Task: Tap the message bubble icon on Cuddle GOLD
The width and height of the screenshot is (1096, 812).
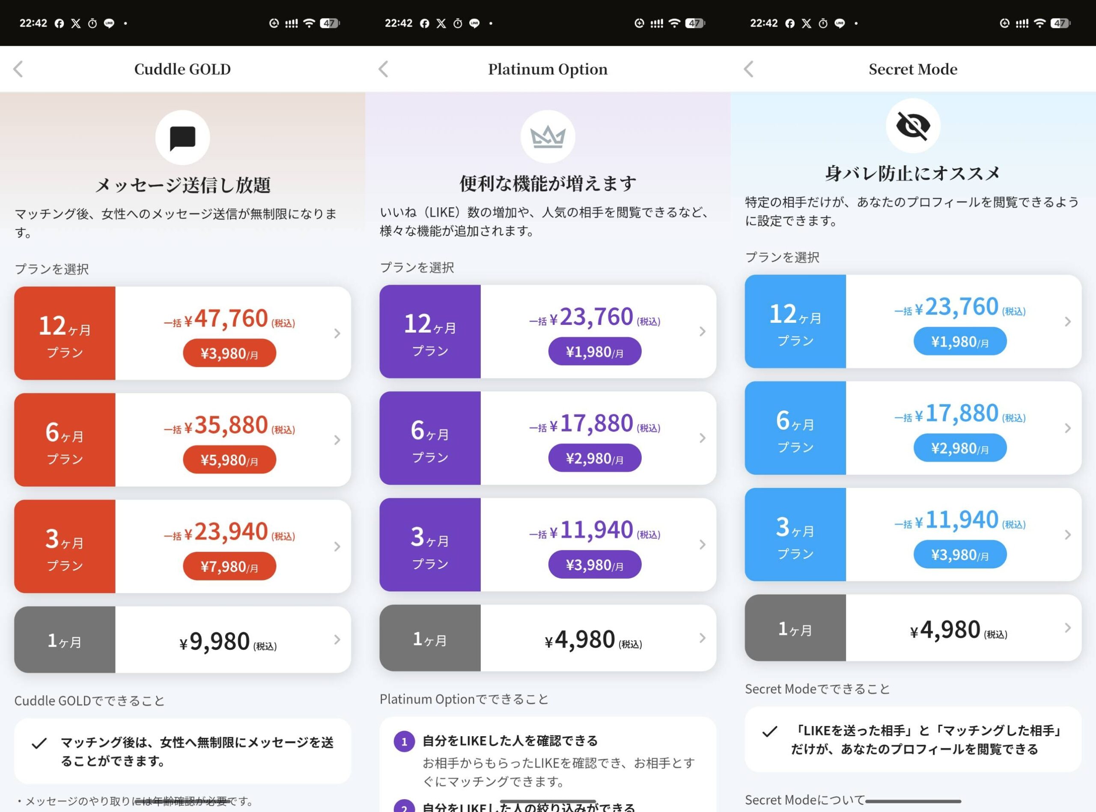Action: [182, 138]
